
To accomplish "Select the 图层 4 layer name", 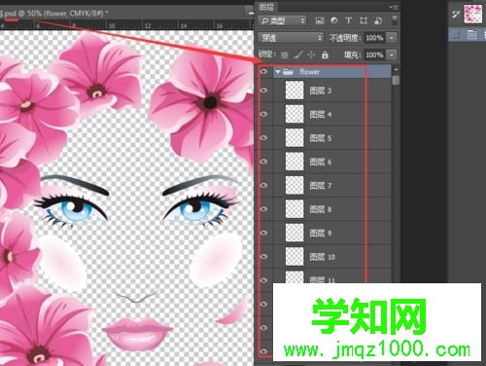I will click(x=321, y=114).
